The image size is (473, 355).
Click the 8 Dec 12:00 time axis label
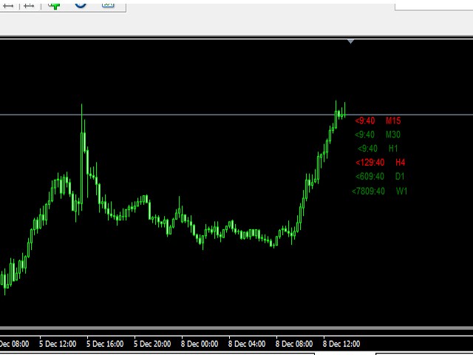[x=342, y=344]
